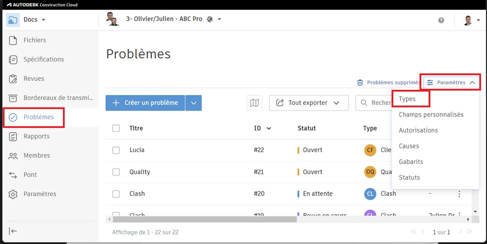The image size is (487, 244).
Task: Open Fichiers in the sidebar
Action: click(x=35, y=40)
